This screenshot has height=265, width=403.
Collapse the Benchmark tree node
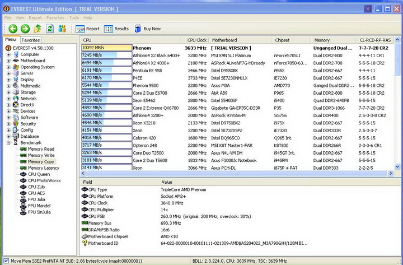(x=8, y=143)
